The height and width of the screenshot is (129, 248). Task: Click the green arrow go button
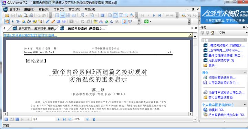click(146, 21)
